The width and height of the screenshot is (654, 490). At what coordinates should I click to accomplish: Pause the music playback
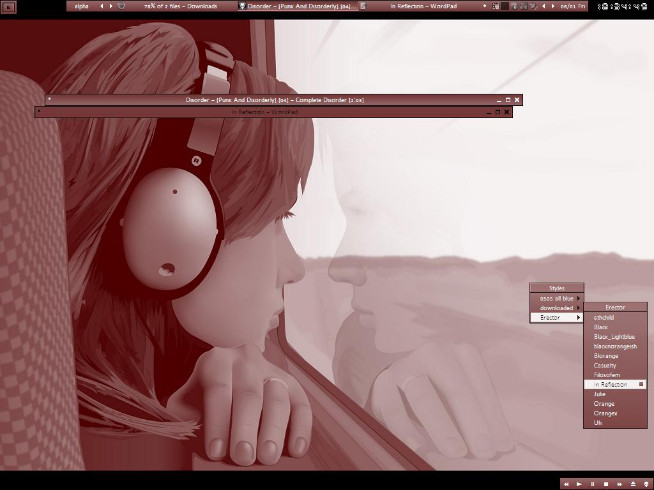[592, 484]
